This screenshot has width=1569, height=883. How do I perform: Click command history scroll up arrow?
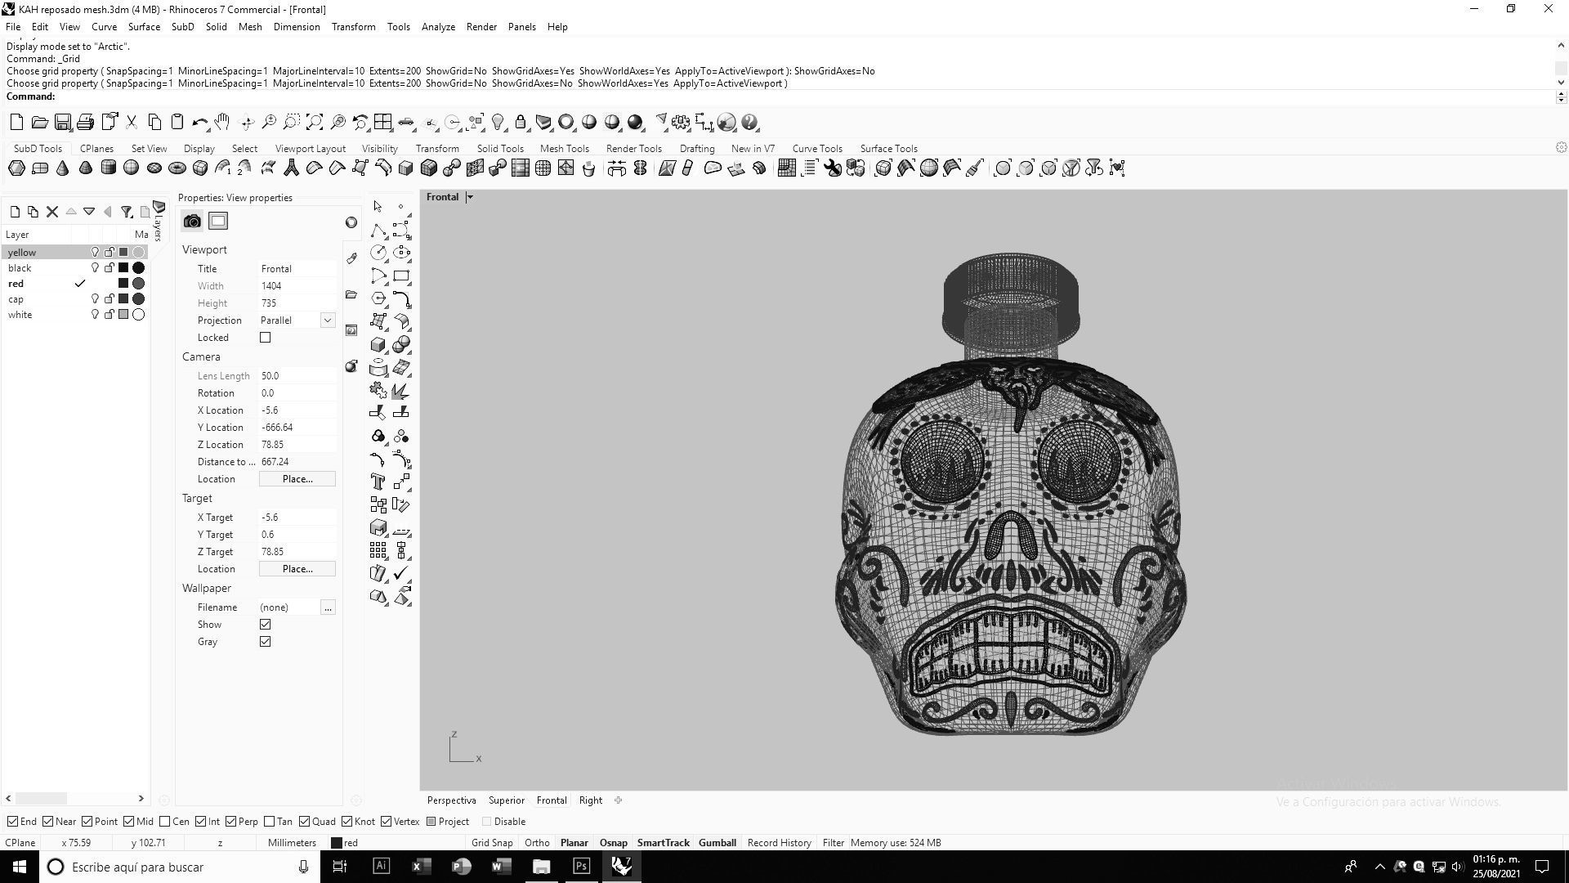[1561, 45]
